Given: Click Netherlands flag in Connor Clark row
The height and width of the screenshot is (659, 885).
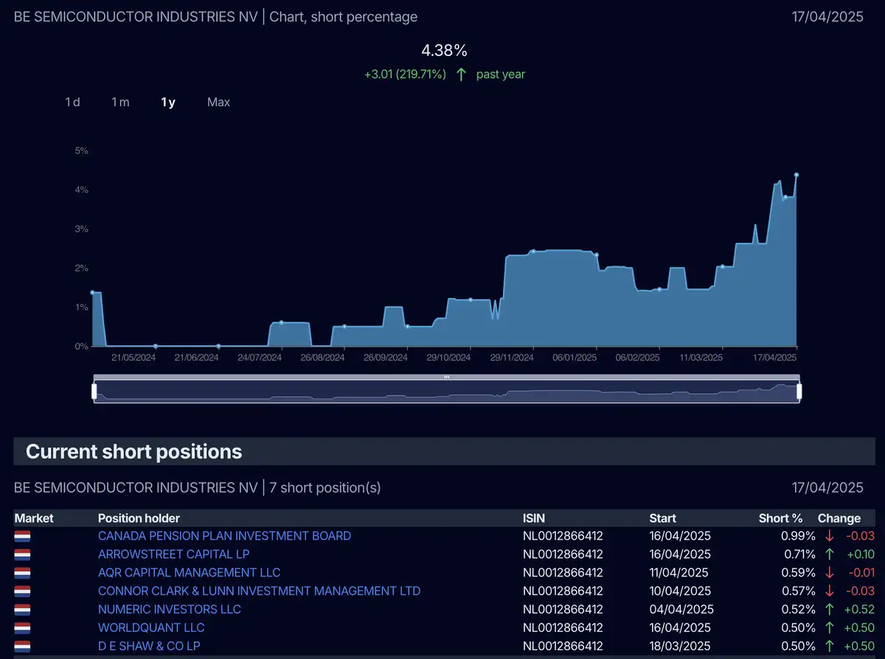Looking at the screenshot, I should [22, 591].
